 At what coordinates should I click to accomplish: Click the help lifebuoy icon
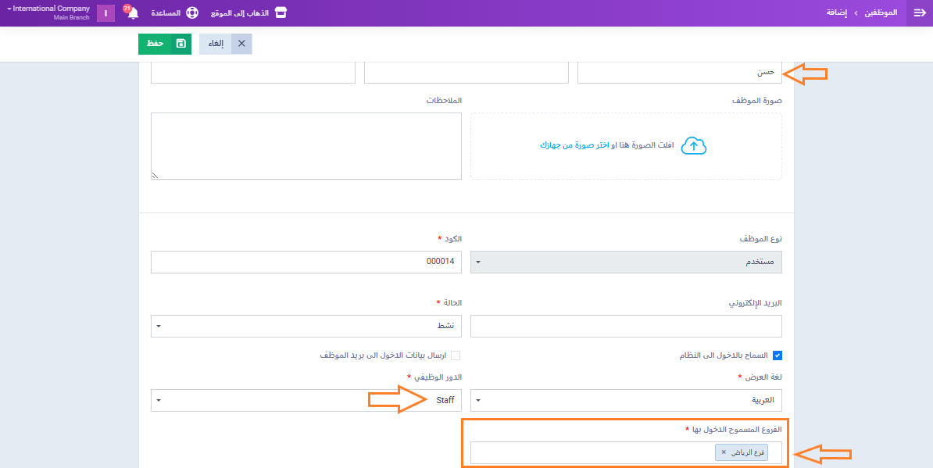coord(191,13)
